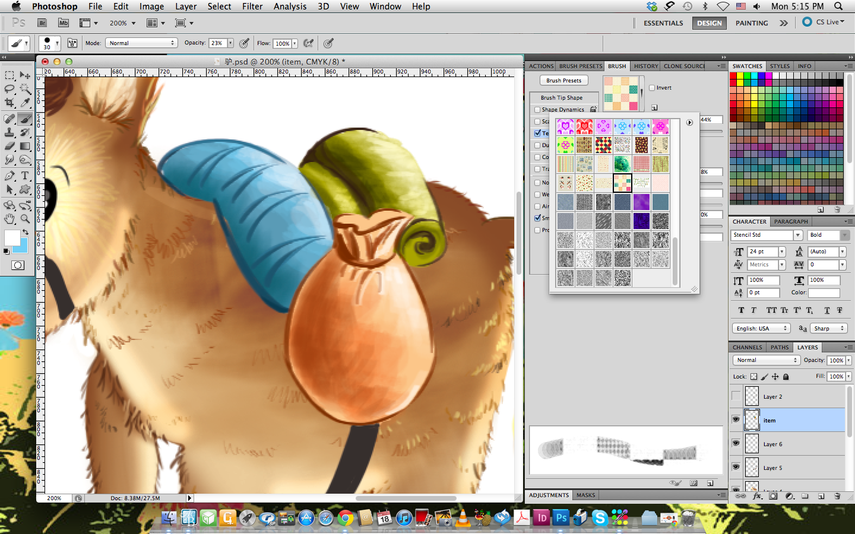Viewport: 855px width, 534px height.
Task: Click the character Color swatch
Action: [x=824, y=293]
